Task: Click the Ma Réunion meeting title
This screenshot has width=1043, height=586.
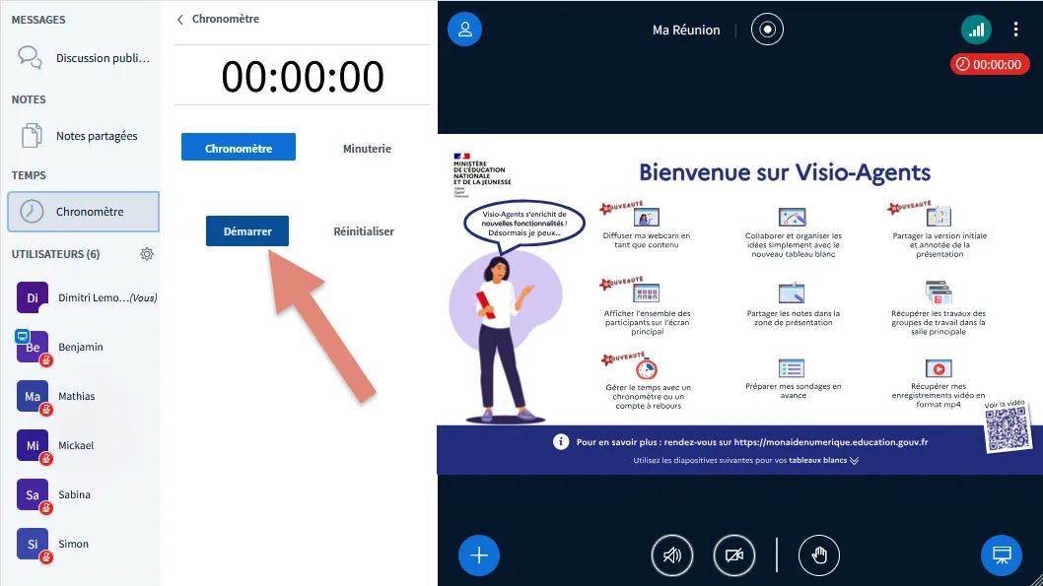Action: click(686, 30)
